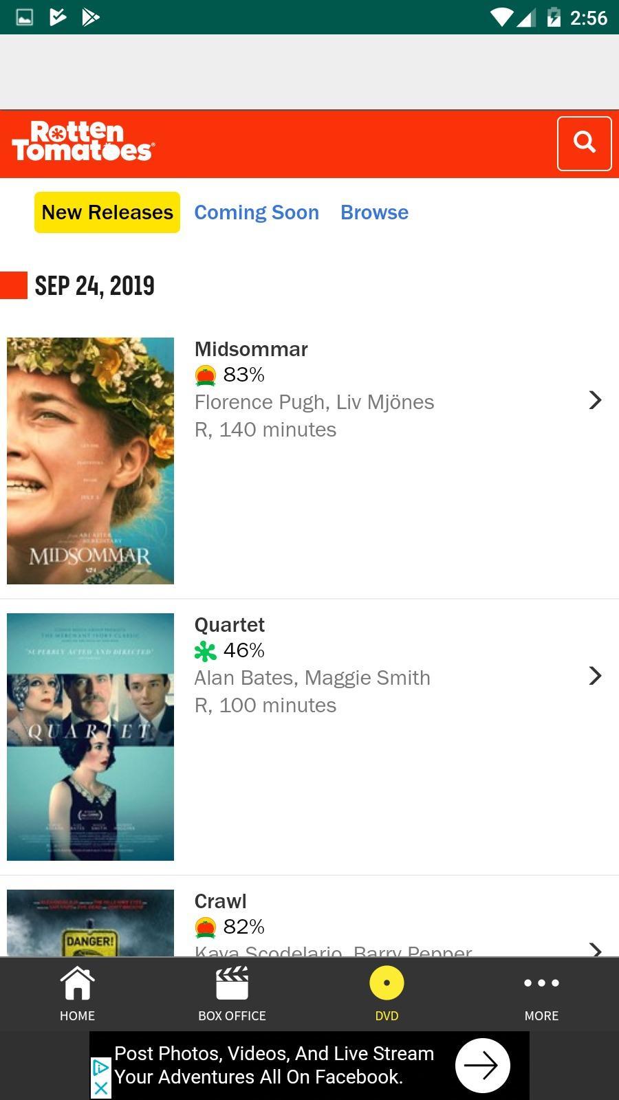Open the Midsommar movie poster
The width and height of the screenshot is (619, 1100).
pos(90,461)
